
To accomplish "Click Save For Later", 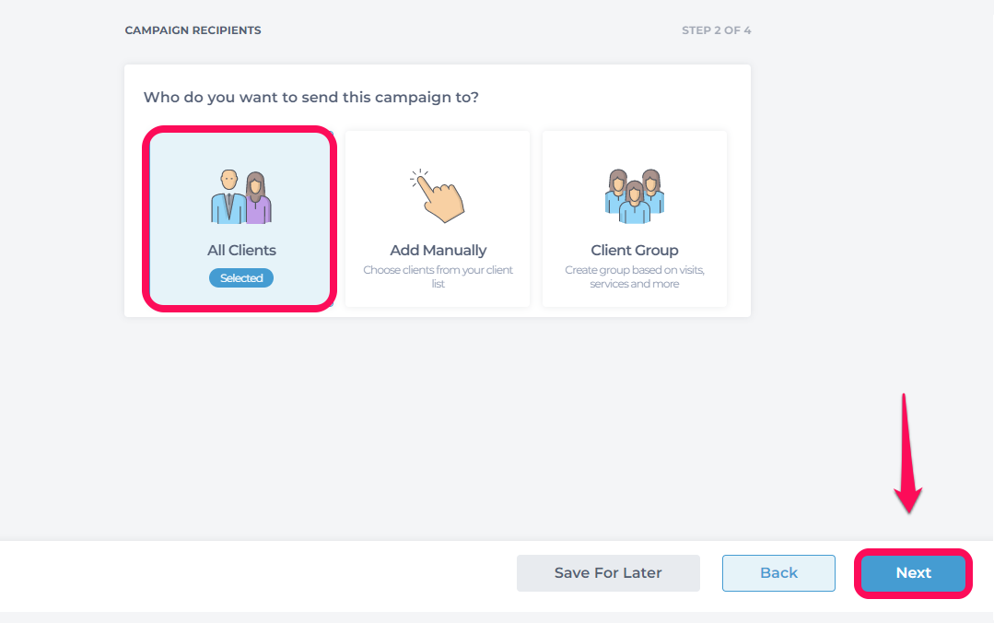I will pos(608,573).
